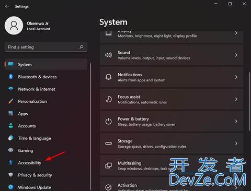Click the search magnifier icon
This screenshot has width=251, height=191.
point(81,47)
